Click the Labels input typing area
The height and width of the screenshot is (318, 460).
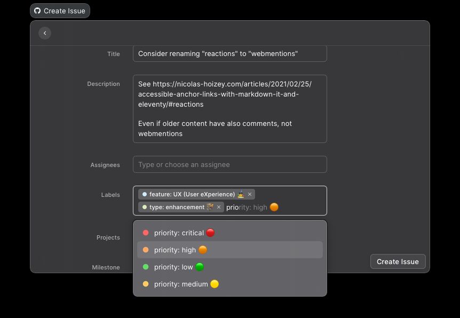[x=299, y=207]
